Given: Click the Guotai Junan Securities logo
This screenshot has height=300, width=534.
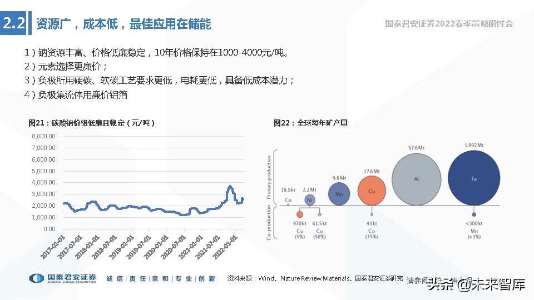Looking at the screenshot, I should [x=63, y=278].
